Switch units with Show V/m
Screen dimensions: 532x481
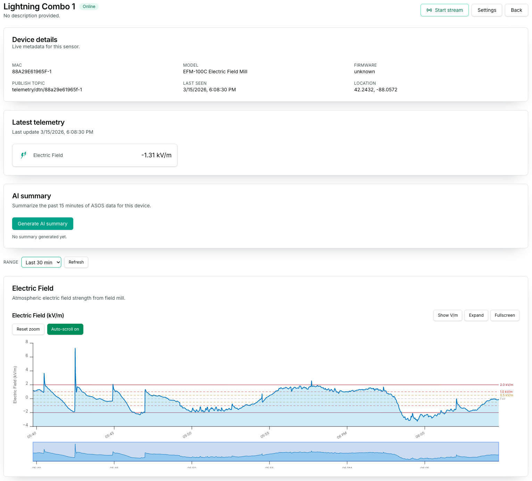tap(448, 315)
